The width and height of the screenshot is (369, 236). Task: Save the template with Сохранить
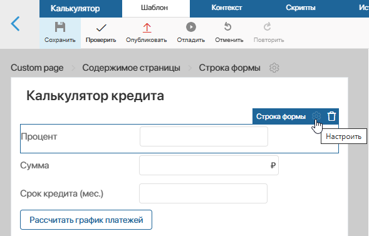click(x=60, y=33)
